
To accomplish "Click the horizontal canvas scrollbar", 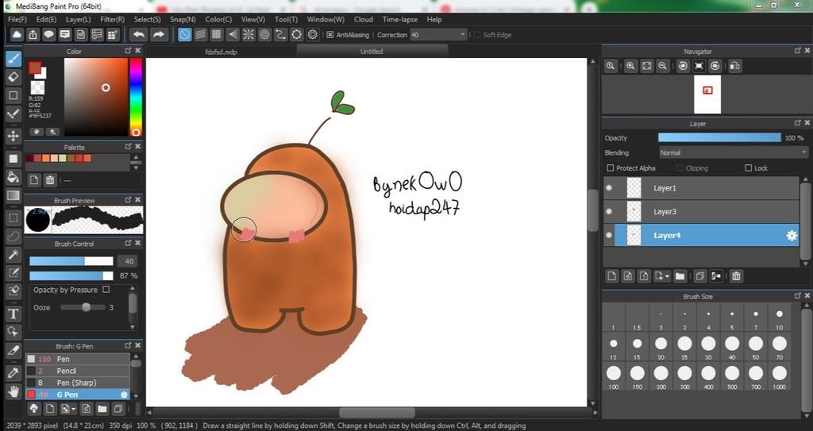I will tap(376, 413).
